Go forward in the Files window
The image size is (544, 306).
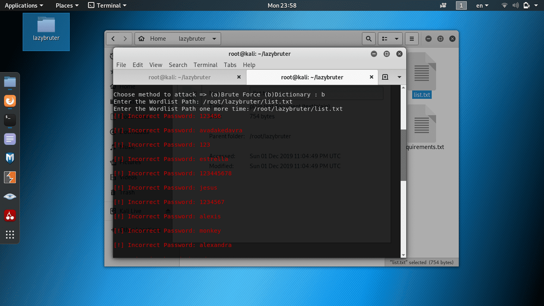click(x=125, y=39)
